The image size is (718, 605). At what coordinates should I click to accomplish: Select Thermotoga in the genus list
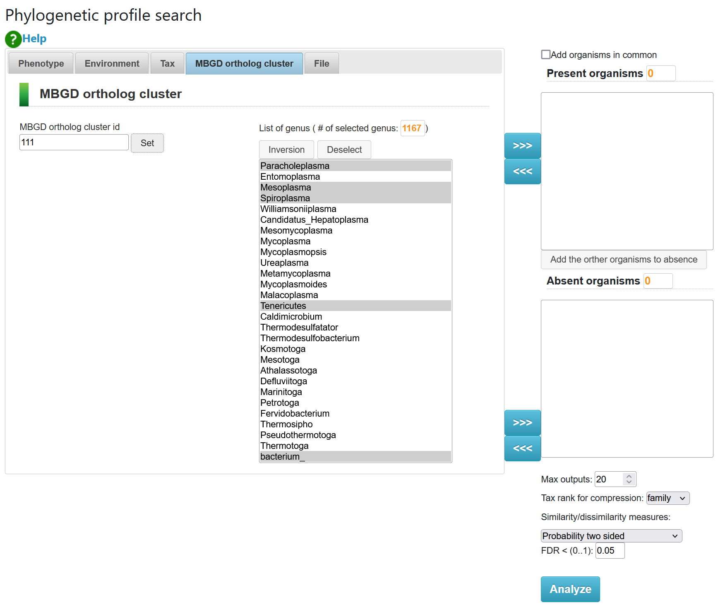(285, 446)
